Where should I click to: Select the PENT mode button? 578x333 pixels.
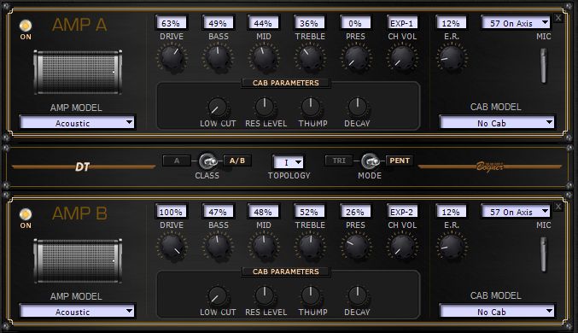[400, 161]
